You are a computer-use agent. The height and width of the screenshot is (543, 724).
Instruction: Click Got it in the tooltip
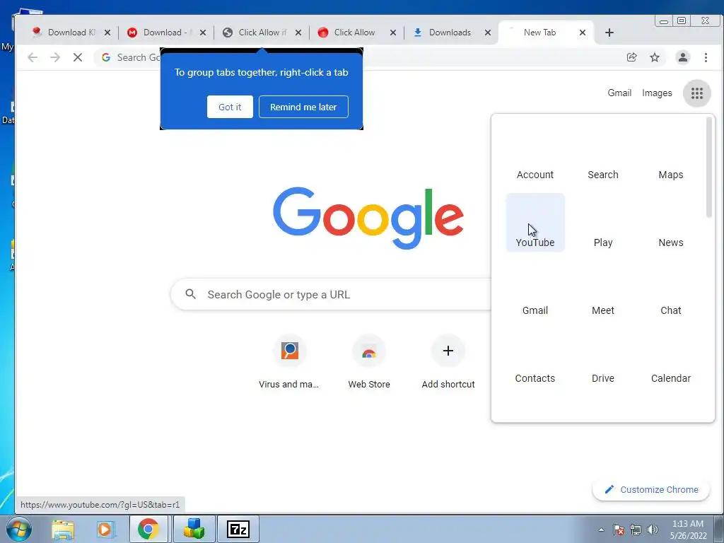click(x=230, y=107)
